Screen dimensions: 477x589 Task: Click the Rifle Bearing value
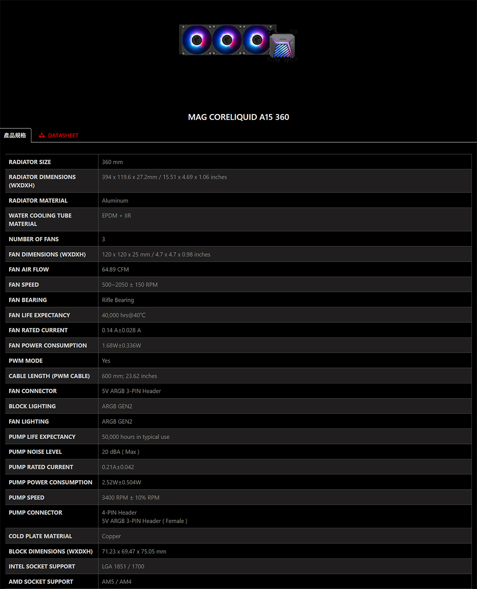(118, 300)
